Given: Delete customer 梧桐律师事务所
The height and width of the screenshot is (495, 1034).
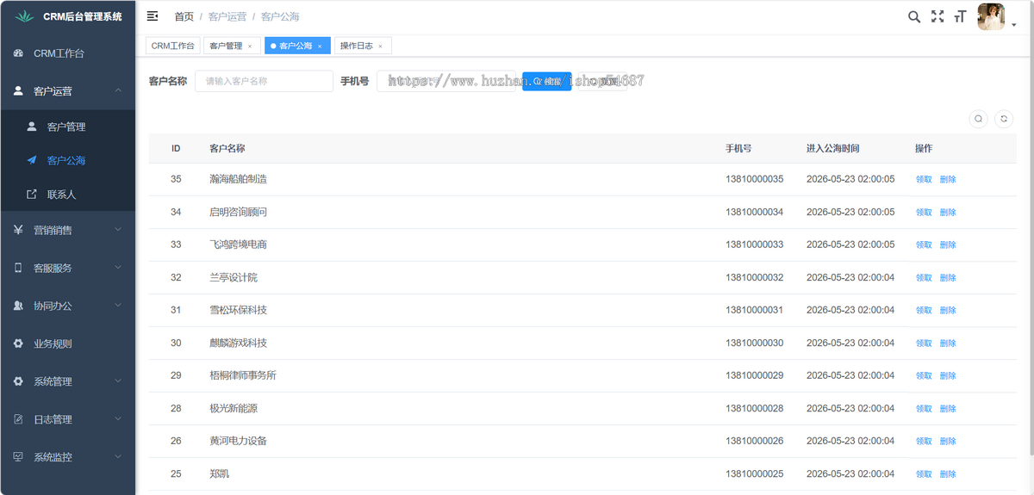Looking at the screenshot, I should (948, 375).
